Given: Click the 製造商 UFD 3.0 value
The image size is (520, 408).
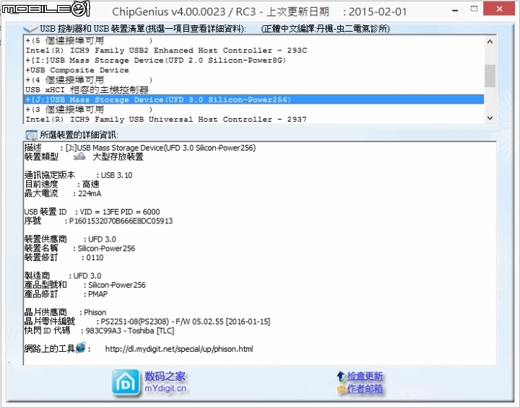Looking at the screenshot, I should coord(87,275).
